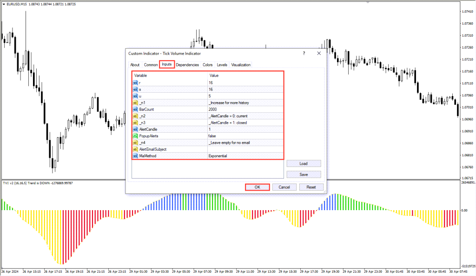Click the Save button
The image size is (476, 276).
pyautogui.click(x=304, y=174)
